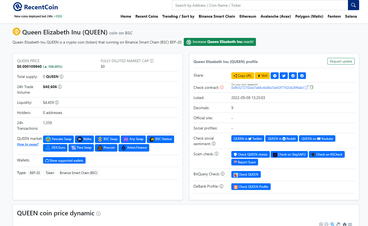Click the social sentiment info icon

coord(214,144)
